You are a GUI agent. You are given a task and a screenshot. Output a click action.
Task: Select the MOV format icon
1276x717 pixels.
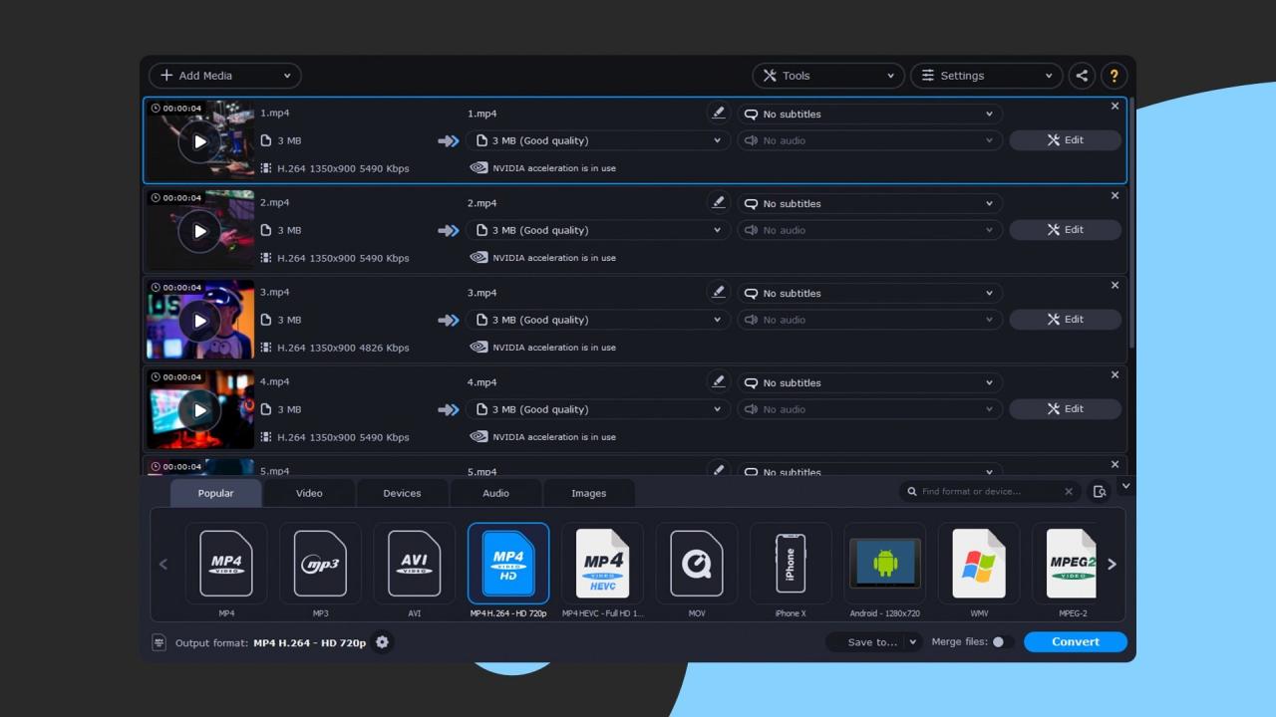(x=697, y=564)
